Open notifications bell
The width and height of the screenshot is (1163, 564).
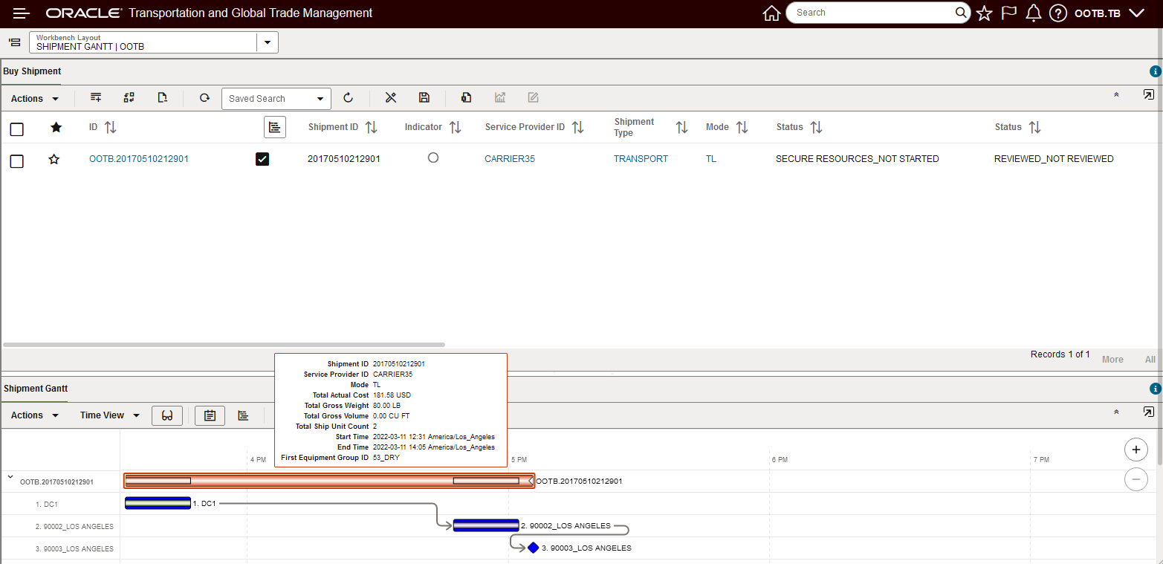(1033, 13)
